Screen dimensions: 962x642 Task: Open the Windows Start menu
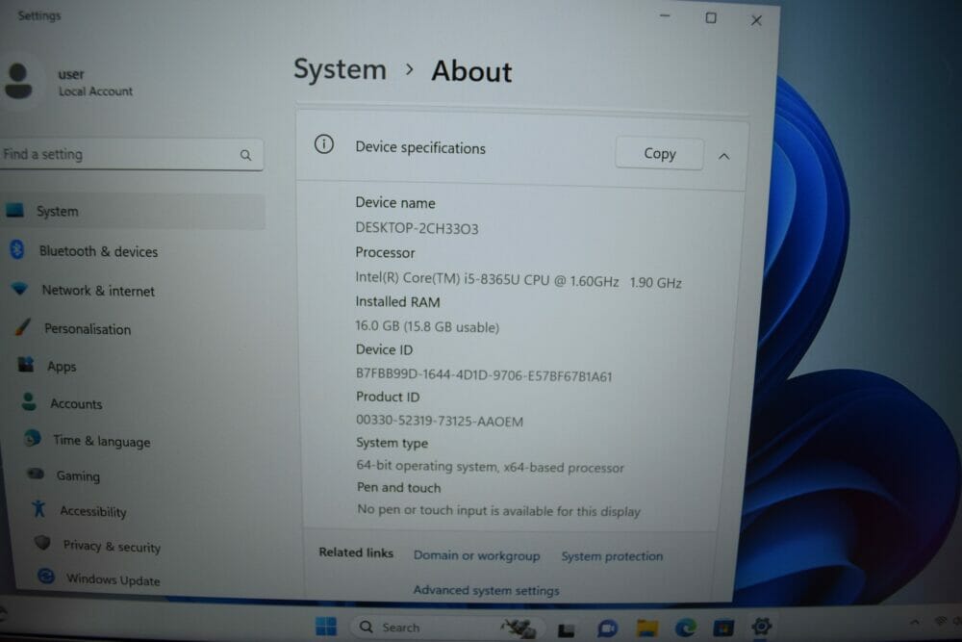pos(326,626)
